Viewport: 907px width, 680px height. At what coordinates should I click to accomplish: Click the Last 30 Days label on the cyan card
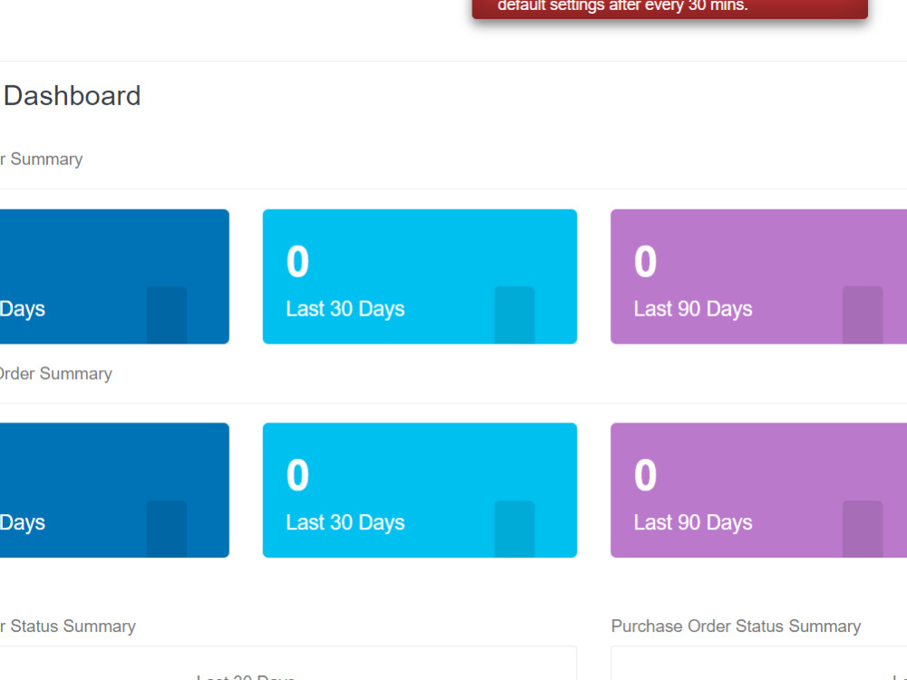tap(345, 308)
